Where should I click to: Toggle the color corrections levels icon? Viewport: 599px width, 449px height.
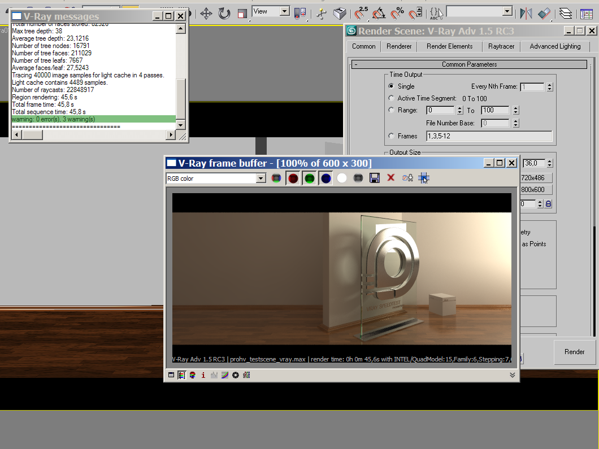[182, 375]
